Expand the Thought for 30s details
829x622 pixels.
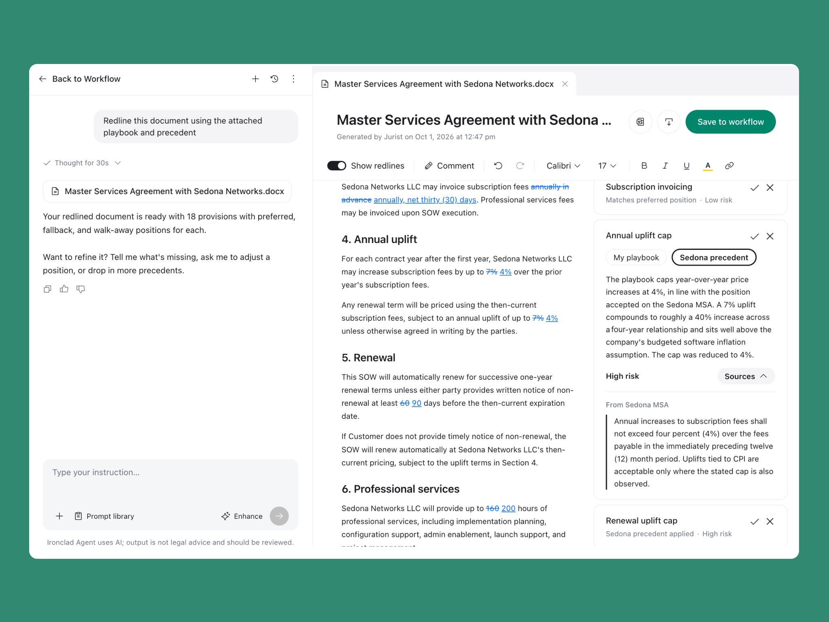coord(82,163)
